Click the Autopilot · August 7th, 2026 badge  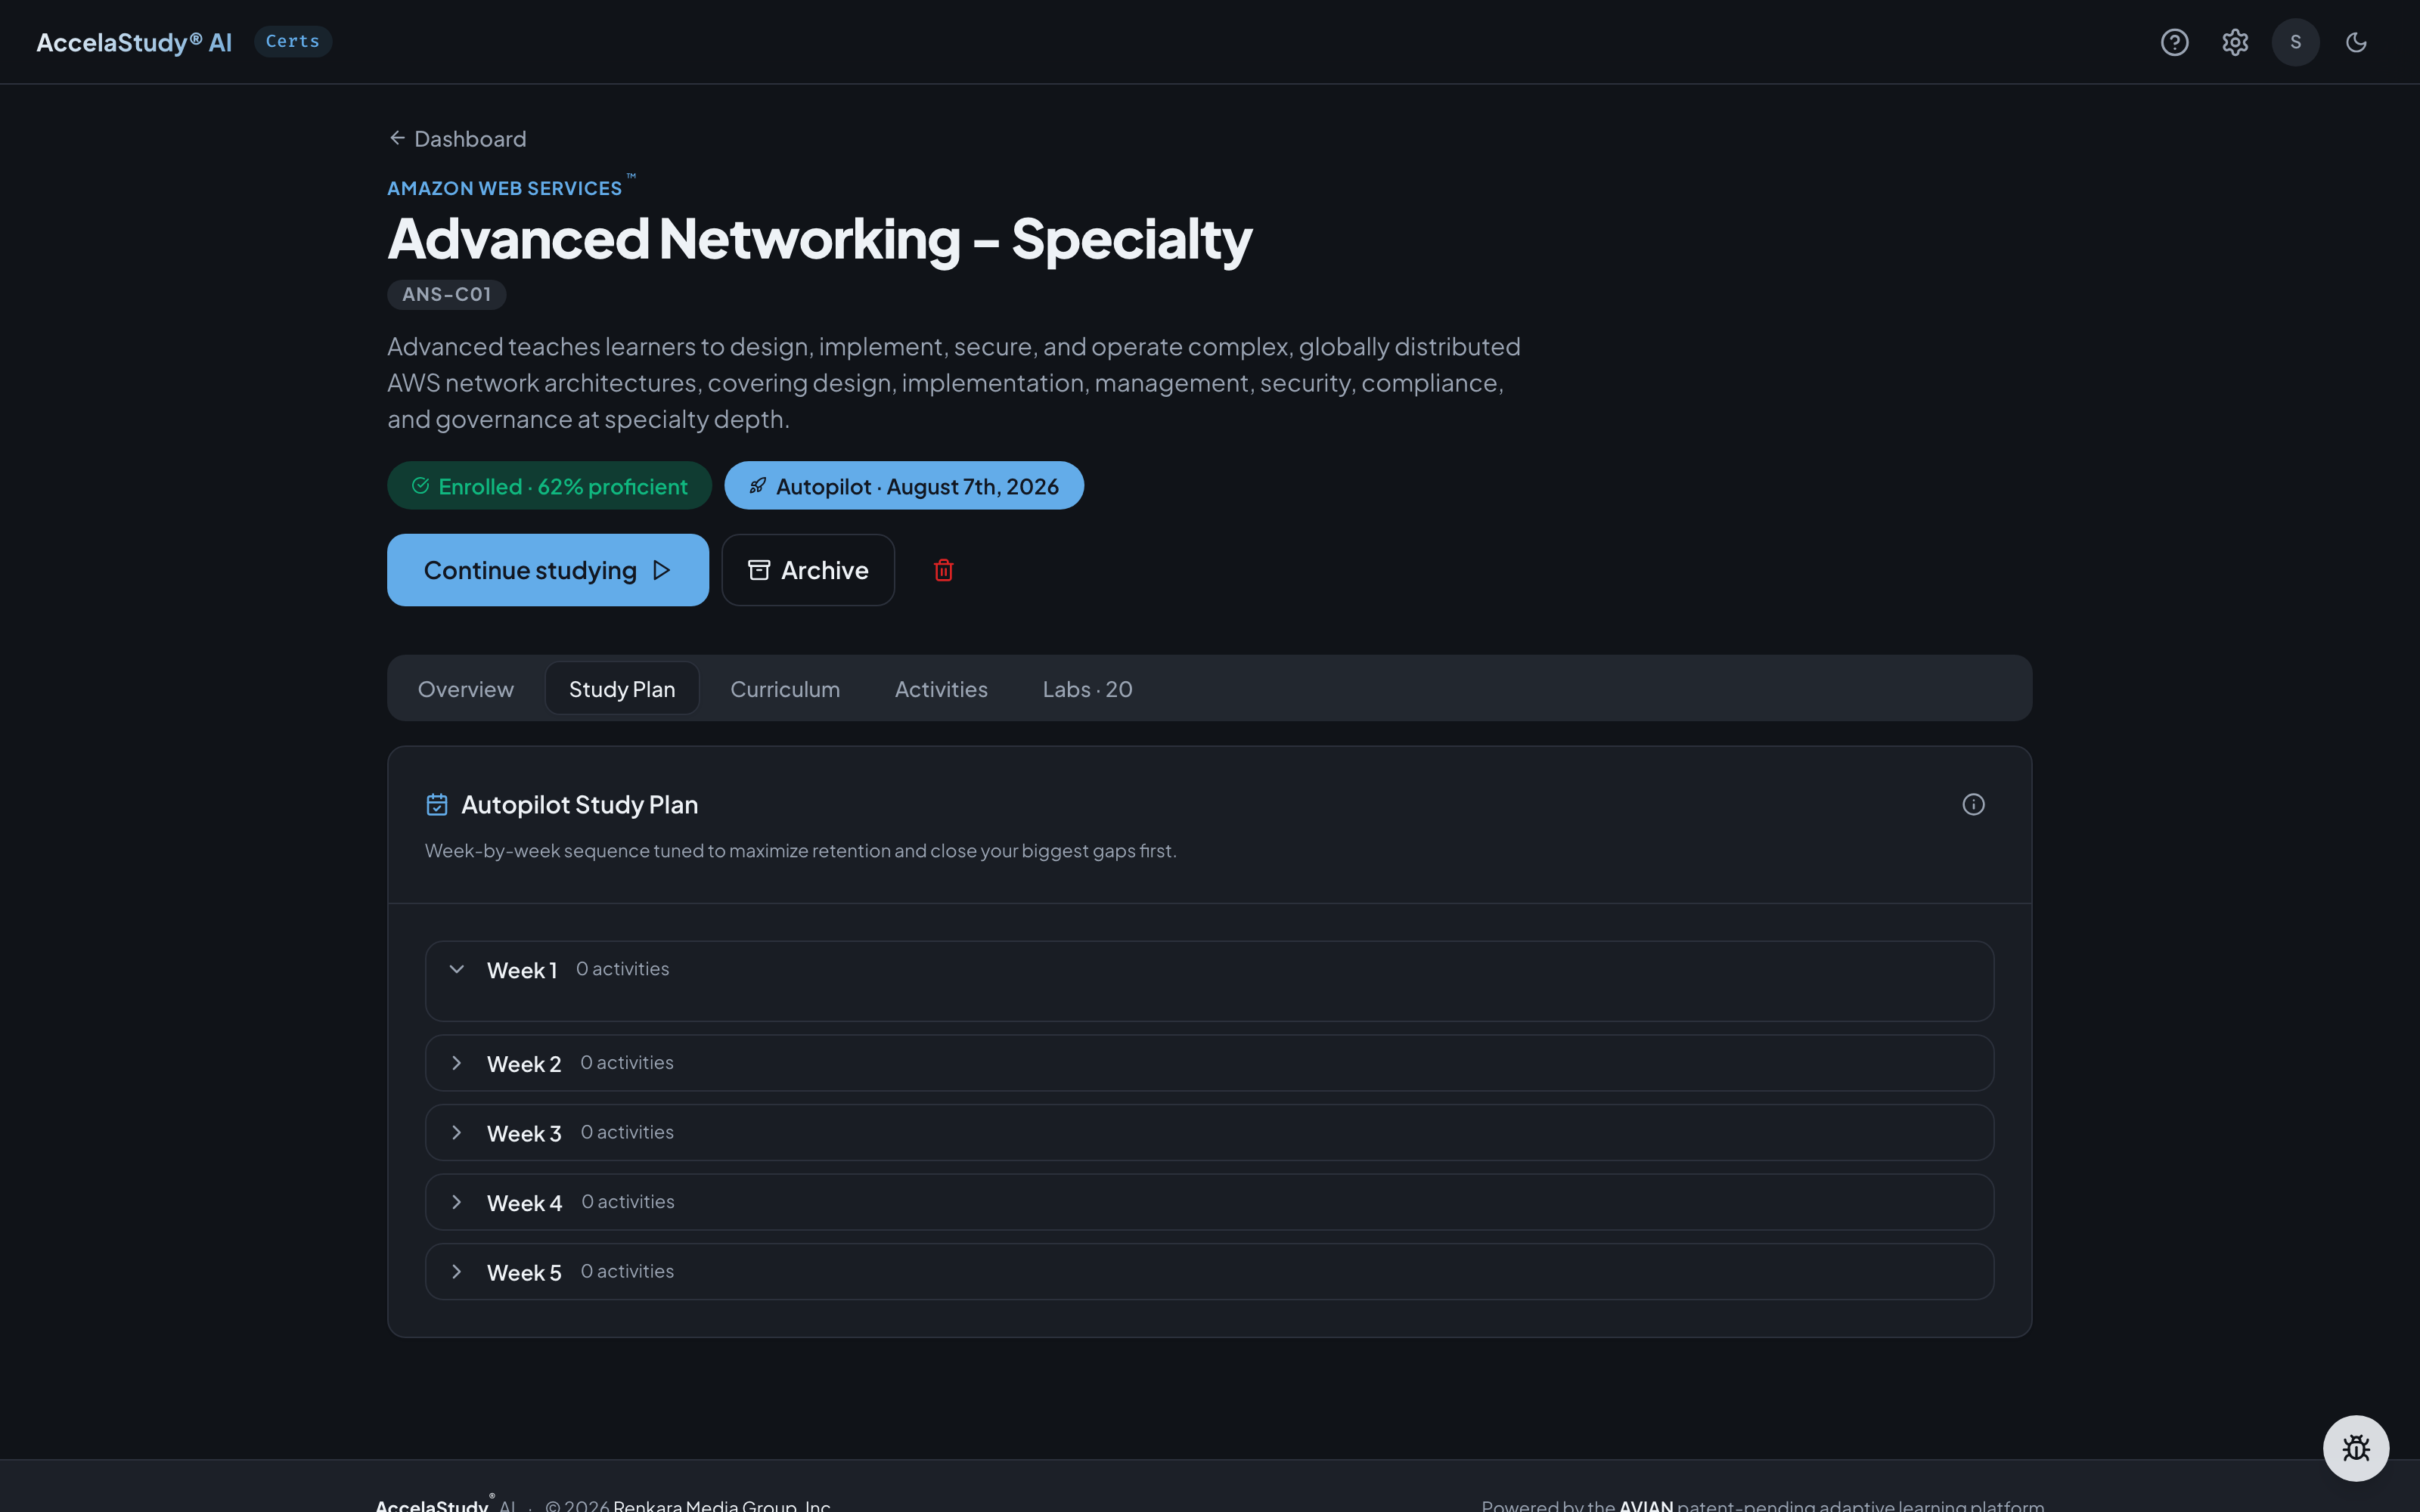[x=904, y=486]
